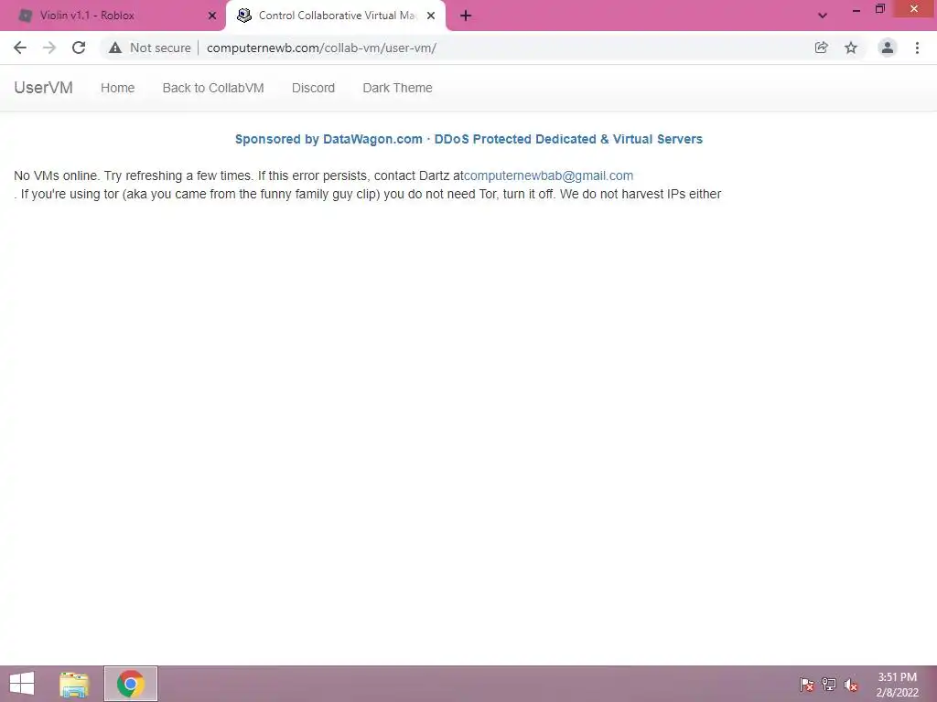The height and width of the screenshot is (702, 937).
Task: Switch to Dark Theme
Action: [397, 88]
